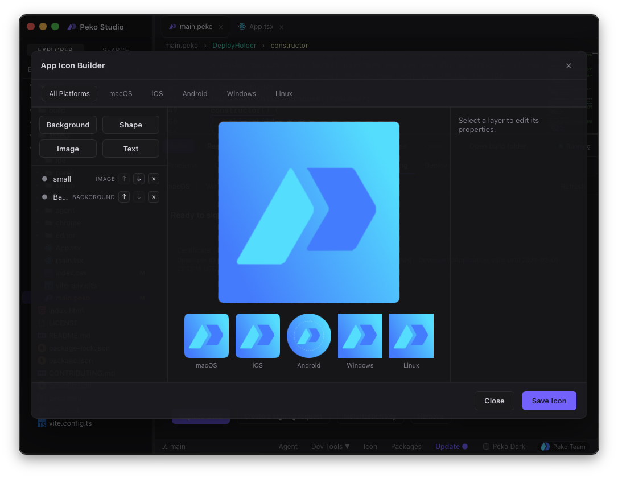Delete the small image layer

(x=154, y=179)
